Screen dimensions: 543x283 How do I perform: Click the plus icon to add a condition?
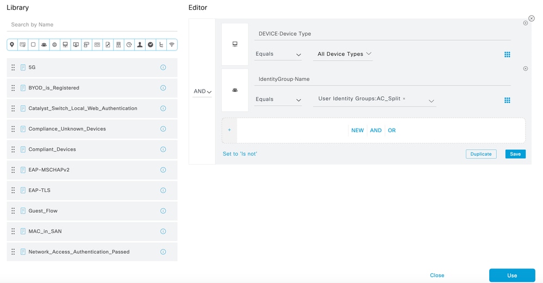(229, 130)
